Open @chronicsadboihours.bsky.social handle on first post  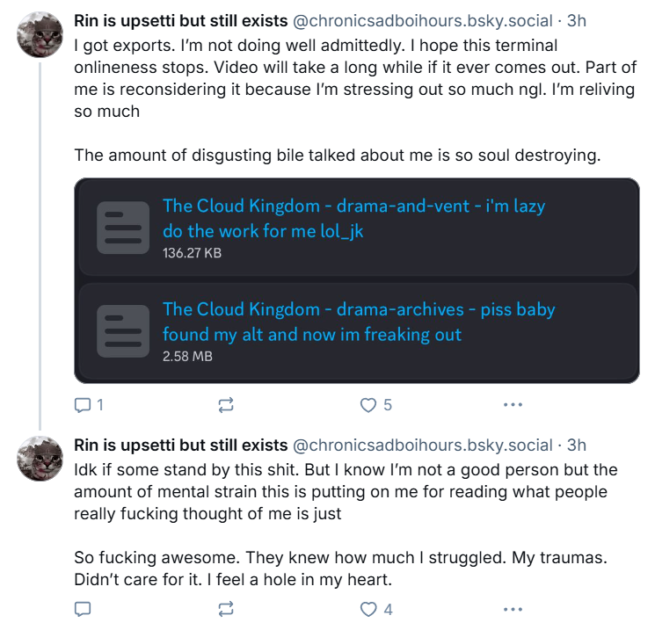[x=422, y=20]
